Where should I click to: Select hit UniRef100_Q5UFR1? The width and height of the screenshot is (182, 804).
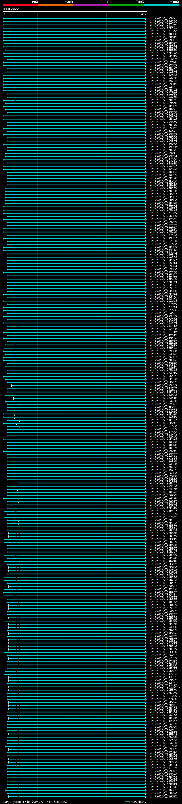[x=163, y=150]
